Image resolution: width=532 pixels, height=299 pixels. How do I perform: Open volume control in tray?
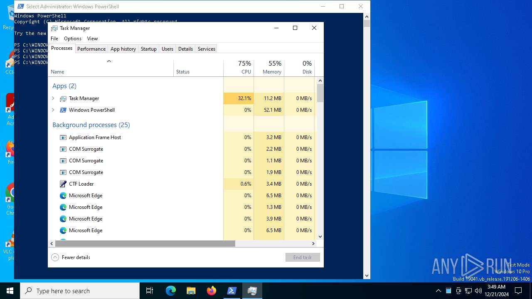pyautogui.click(x=478, y=291)
